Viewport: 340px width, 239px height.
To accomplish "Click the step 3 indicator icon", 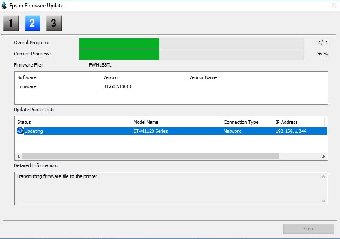I will click(54, 23).
